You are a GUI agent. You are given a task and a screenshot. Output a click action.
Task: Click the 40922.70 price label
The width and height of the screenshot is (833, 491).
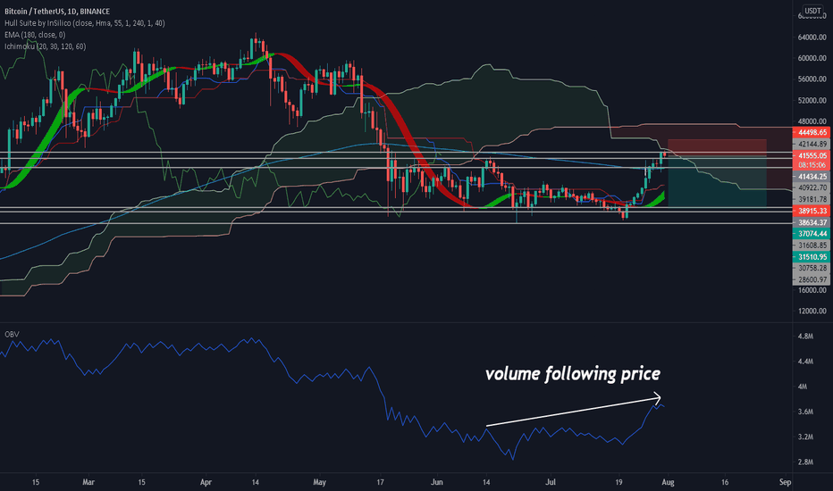[812, 187]
